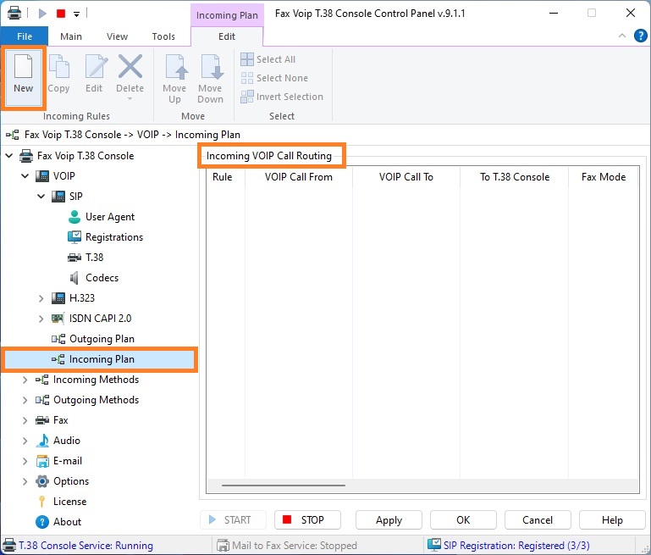Click the blue play icon in title bar
Viewport: 651px width, 555px height.
coord(42,14)
